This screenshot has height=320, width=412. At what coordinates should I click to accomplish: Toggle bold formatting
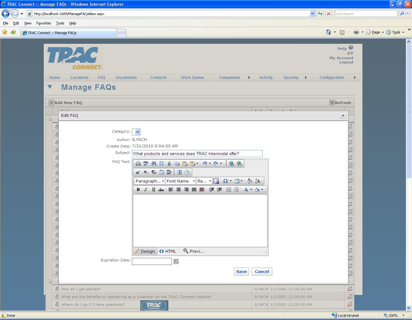pos(138,190)
